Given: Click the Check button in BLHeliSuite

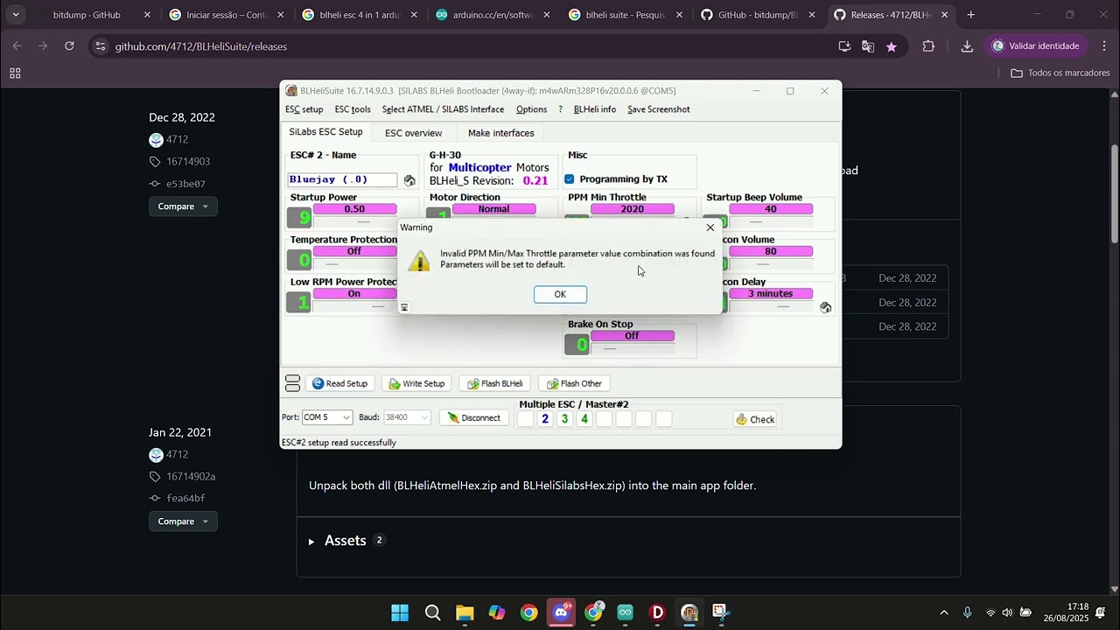Looking at the screenshot, I should pos(755,419).
